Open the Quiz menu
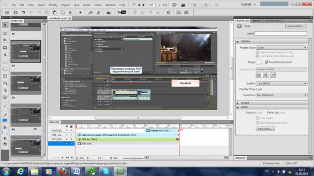 pyautogui.click(x=76, y=5)
